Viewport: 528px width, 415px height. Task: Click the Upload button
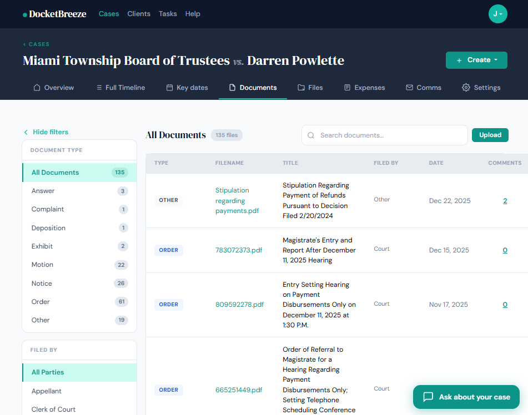pos(490,135)
